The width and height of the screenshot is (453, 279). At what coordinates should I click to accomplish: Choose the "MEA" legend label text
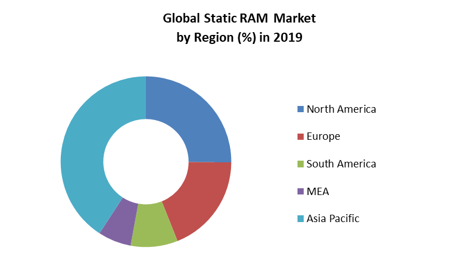[318, 192]
